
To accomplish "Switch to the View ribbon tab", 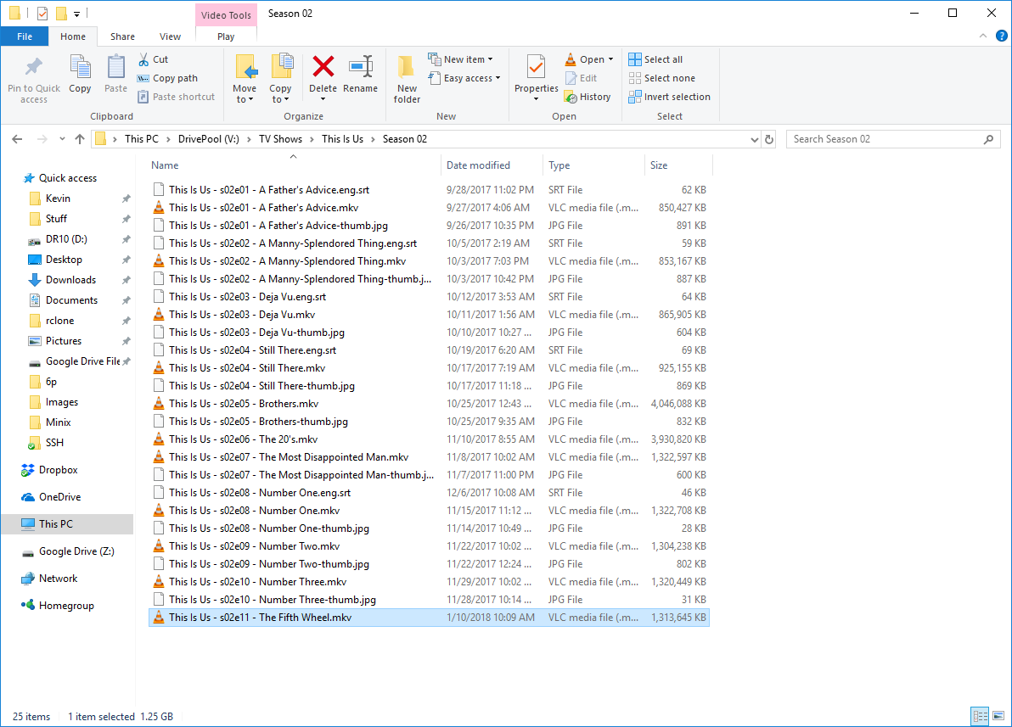I will point(170,36).
